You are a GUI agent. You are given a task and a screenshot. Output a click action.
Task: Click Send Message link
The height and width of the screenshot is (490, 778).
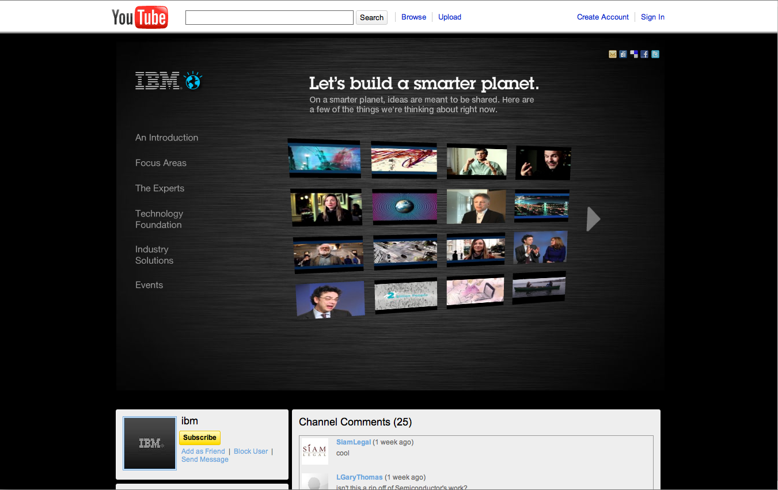[205, 459]
